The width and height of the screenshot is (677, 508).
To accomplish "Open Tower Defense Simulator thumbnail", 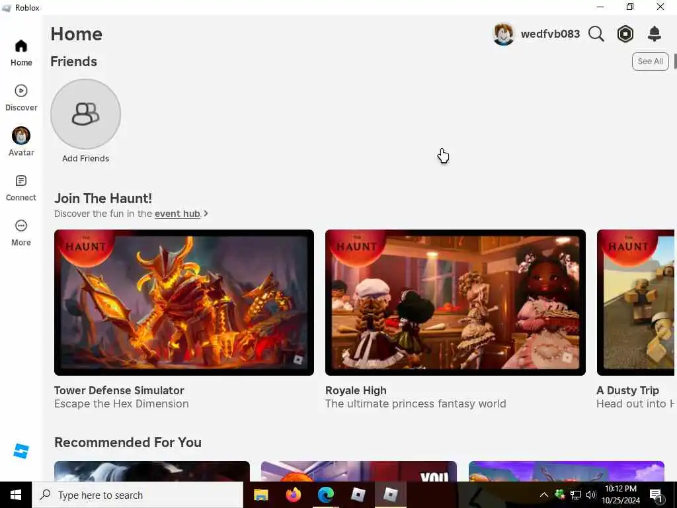I will pos(184,302).
